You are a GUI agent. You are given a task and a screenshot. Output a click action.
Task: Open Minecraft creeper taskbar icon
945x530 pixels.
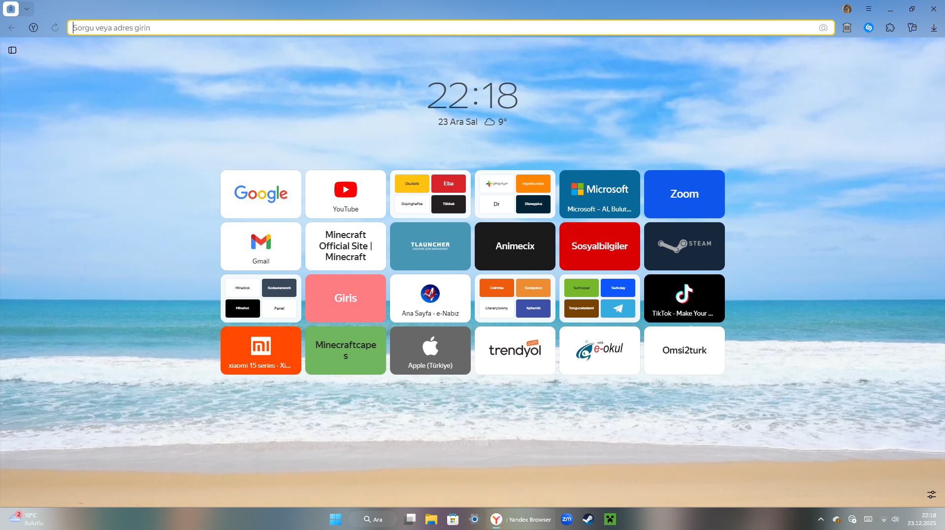coord(610,519)
